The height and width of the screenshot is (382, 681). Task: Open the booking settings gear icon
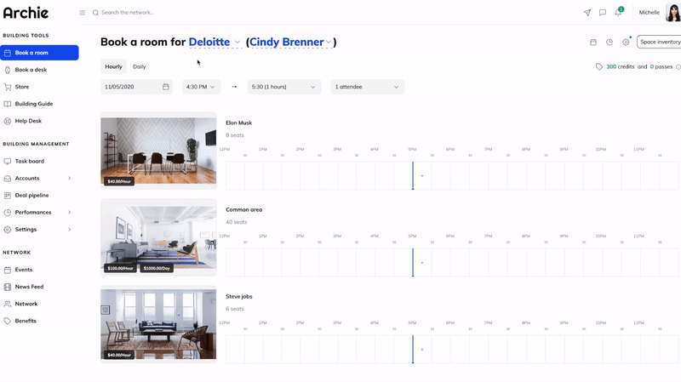coord(626,42)
